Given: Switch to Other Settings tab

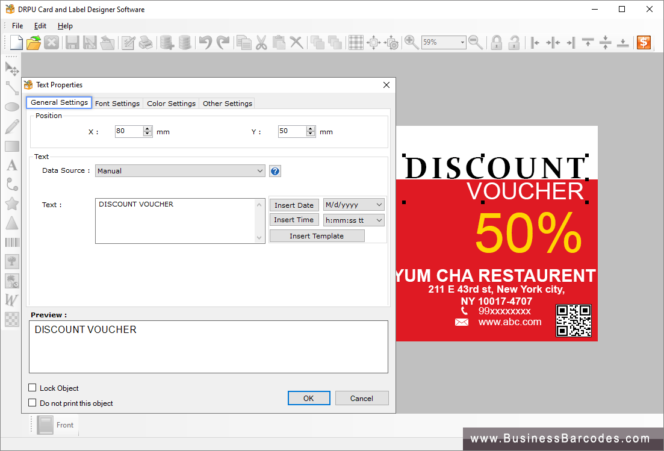Looking at the screenshot, I should pos(228,104).
